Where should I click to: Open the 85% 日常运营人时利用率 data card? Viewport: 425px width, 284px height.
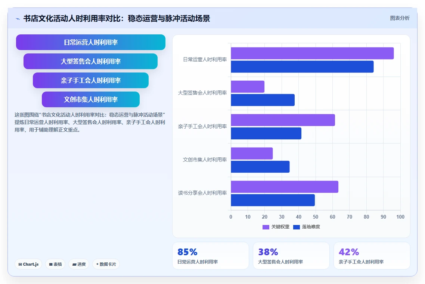211,256
